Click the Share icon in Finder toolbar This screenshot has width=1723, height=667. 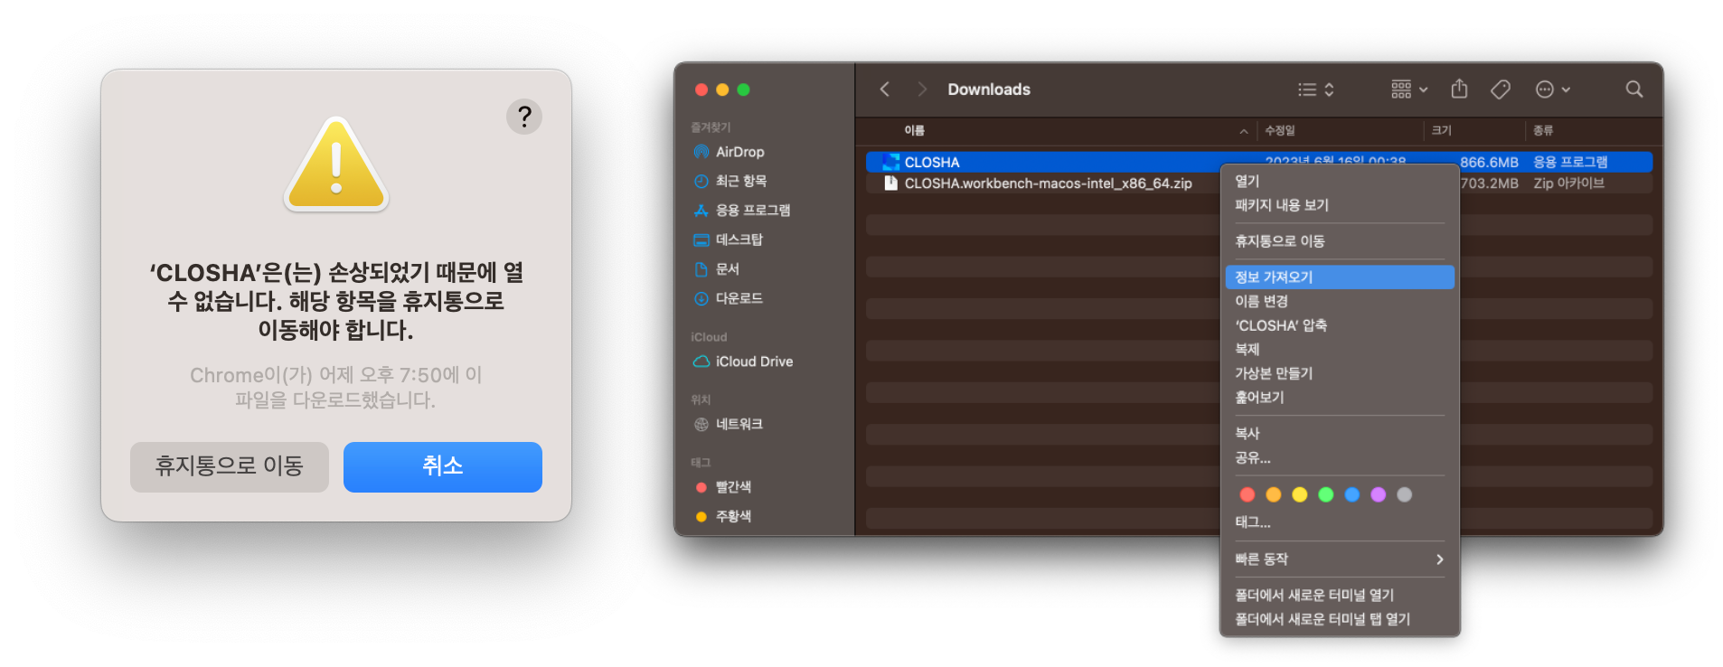coord(1459,89)
